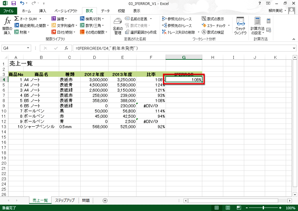Open the Financial (財務) functions list

coord(22,32)
